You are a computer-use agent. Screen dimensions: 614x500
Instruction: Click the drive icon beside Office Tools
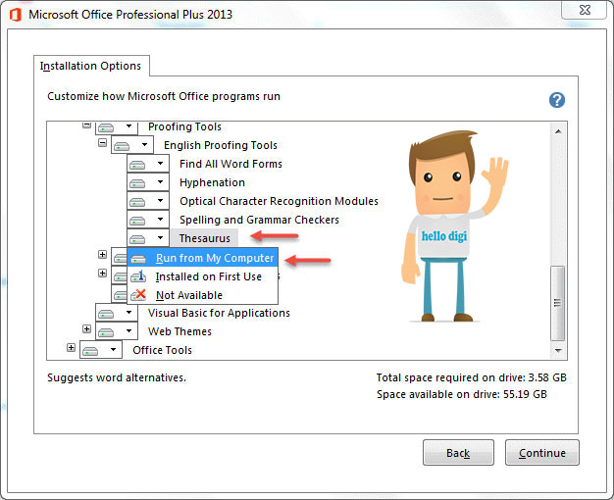click(x=90, y=351)
